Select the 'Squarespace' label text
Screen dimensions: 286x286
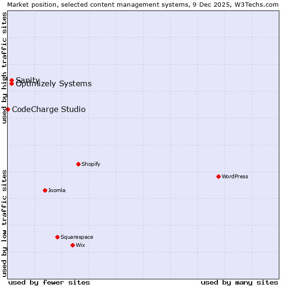pos(77,237)
